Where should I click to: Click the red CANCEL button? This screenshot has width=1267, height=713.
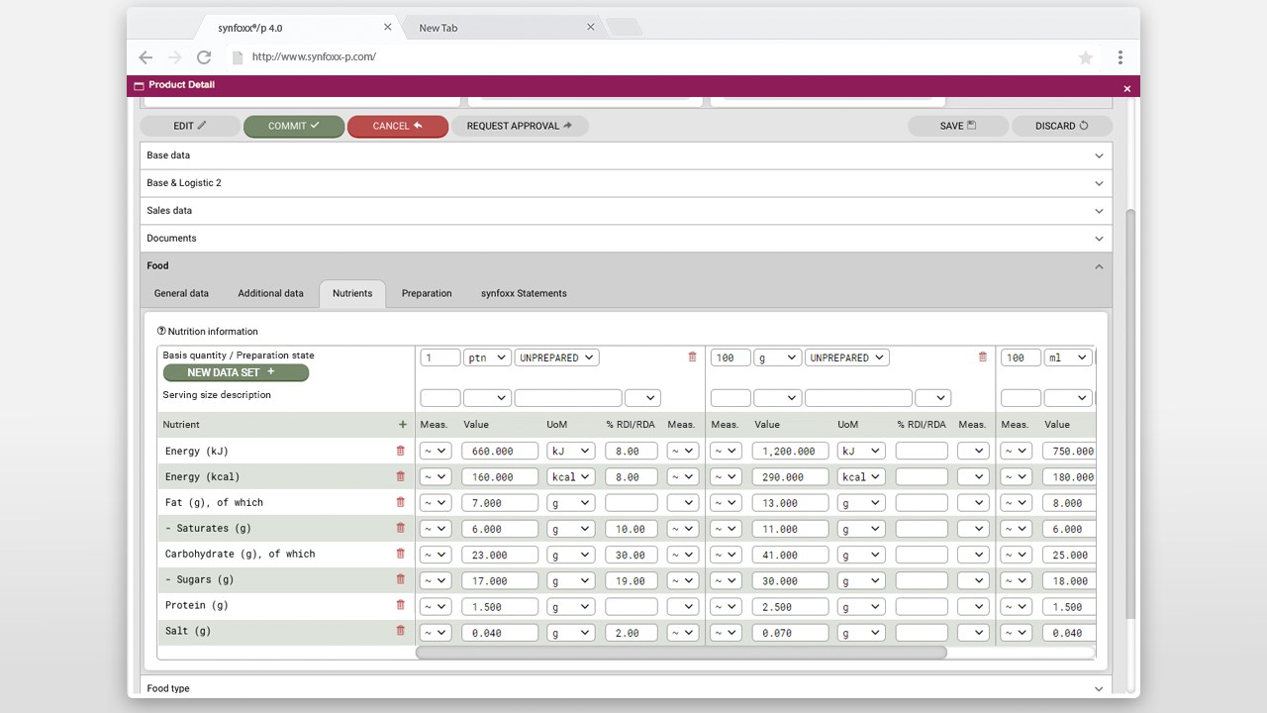[x=398, y=126]
